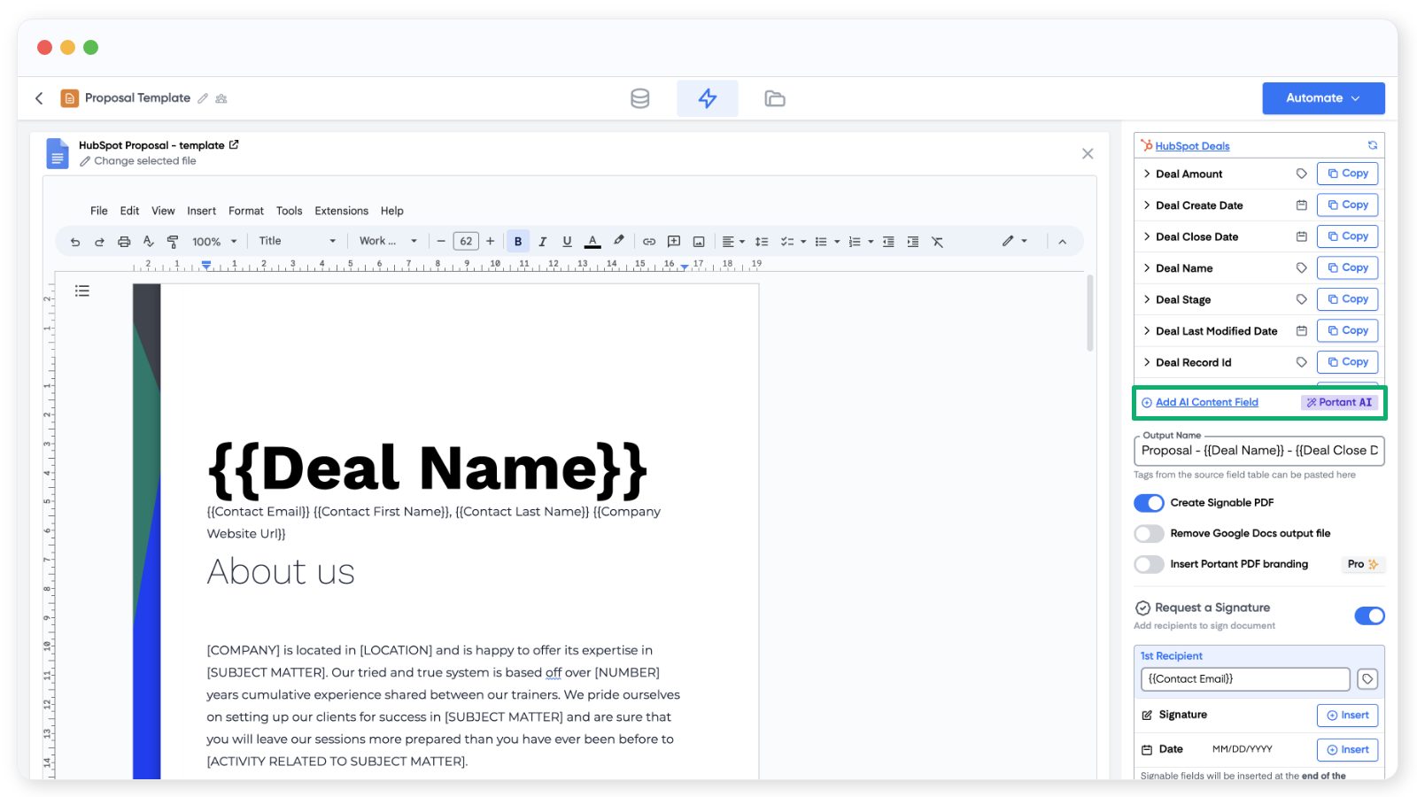Click the print icon in docs toolbar
Screen dimensions: 1417x797
(x=124, y=241)
